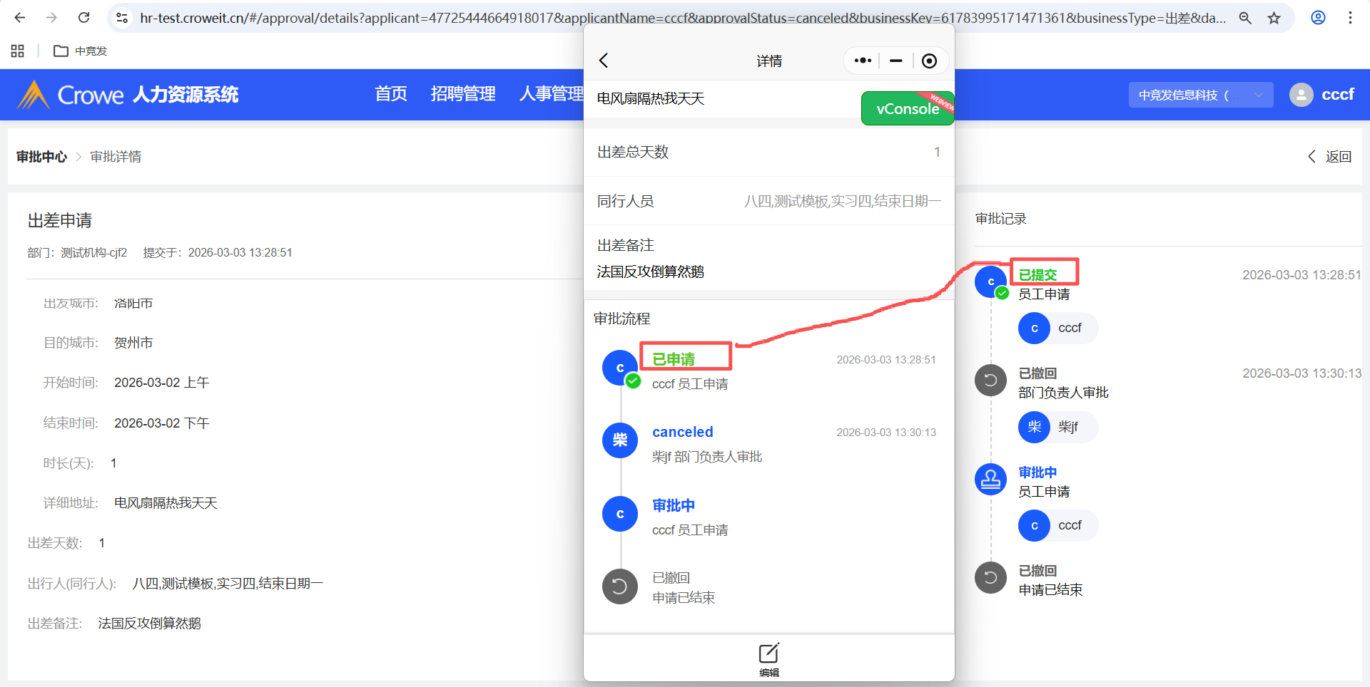This screenshot has height=687, width=1370.
Task: Open the 中竞发 bookmark folder
Action: coord(81,51)
